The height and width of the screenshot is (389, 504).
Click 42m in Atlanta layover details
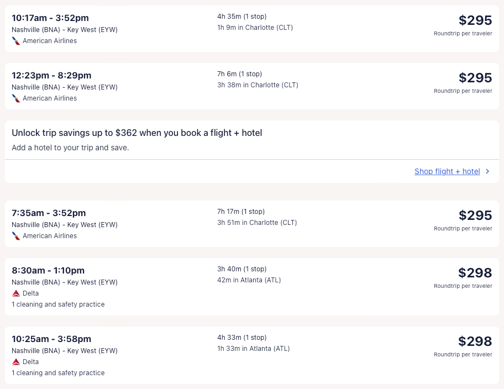tap(249, 280)
